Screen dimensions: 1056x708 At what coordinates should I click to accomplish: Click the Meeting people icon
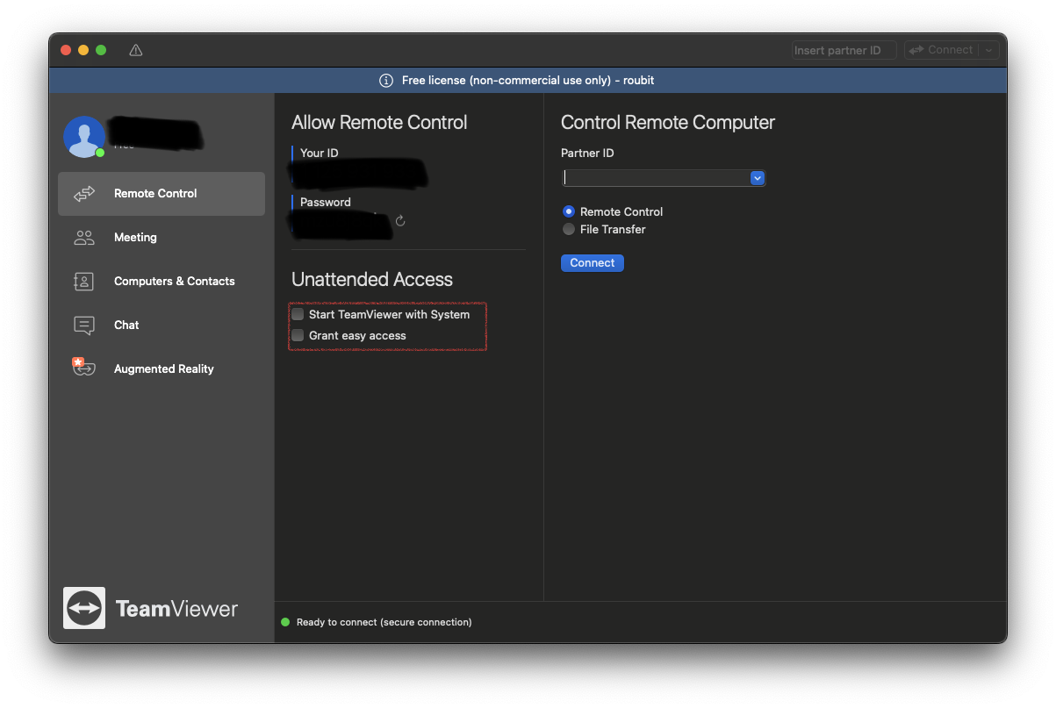tap(84, 238)
